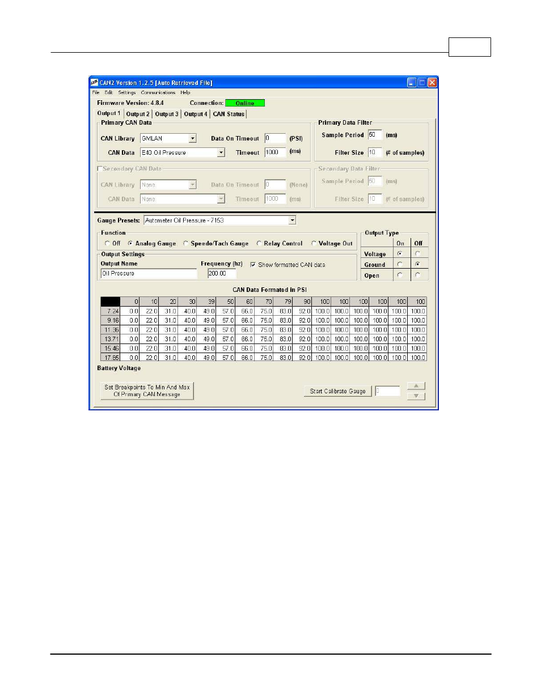This screenshot has height=700, width=541.
Task: Click the primary Timeout field showing 1000
Action: [275, 152]
